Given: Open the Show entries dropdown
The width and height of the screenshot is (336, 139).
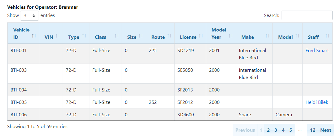Looking at the screenshot, I should (x=29, y=15).
